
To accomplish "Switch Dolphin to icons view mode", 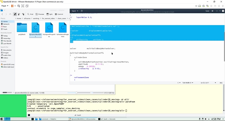I will (x=15, y=14).
